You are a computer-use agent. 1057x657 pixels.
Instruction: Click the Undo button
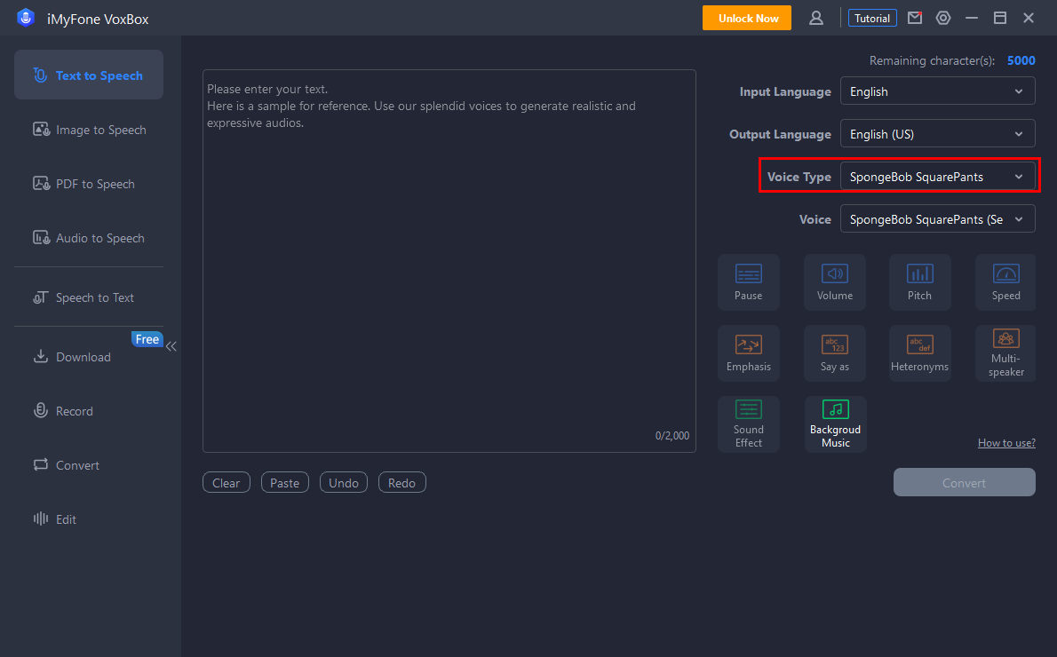pos(343,482)
